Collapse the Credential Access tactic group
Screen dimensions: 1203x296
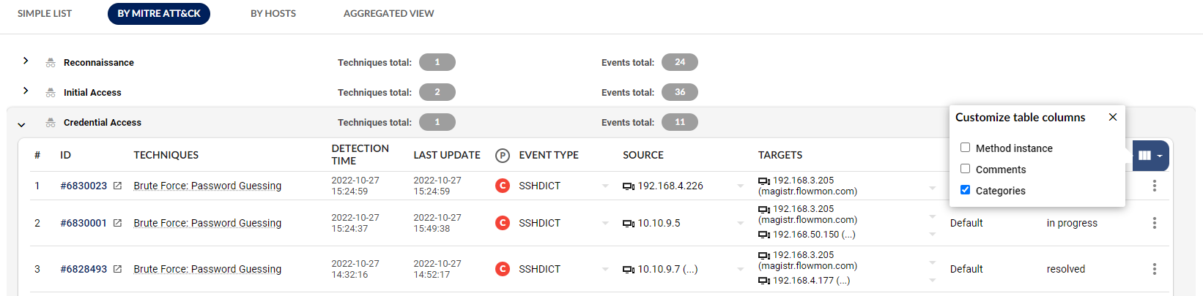tap(21, 124)
